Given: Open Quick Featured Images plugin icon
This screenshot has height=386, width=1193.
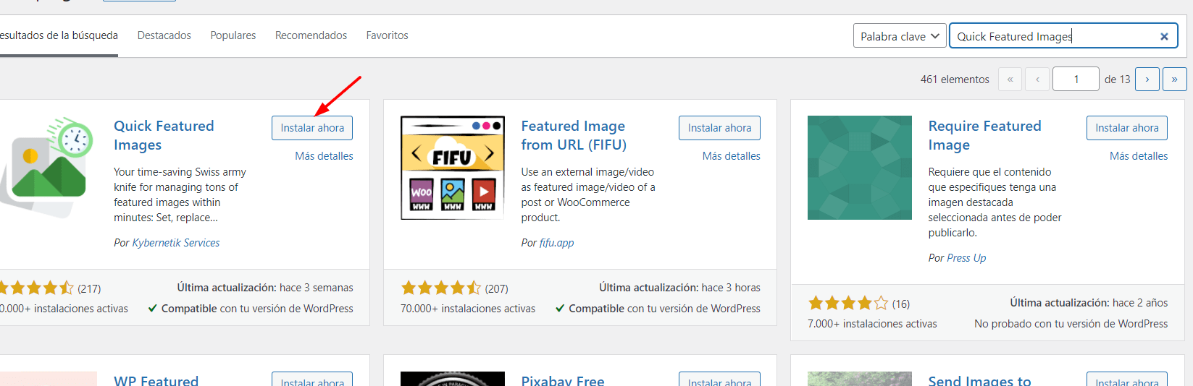Looking at the screenshot, I should pos(46,168).
